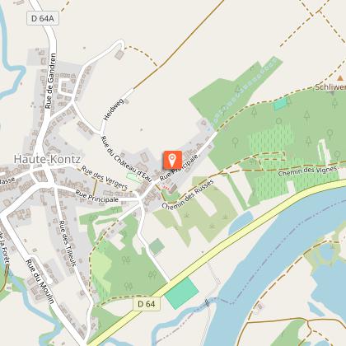Click the small teal patch near Schliwer
This screenshot has width=346, height=346.
280,105
